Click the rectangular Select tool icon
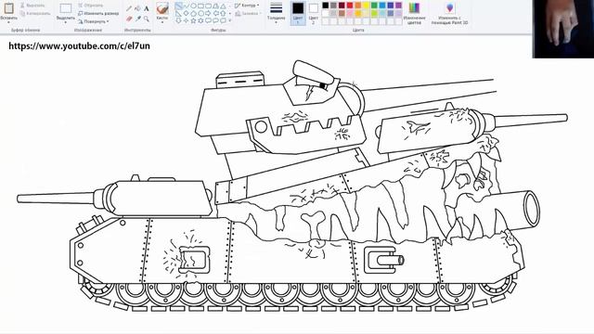The width and height of the screenshot is (594, 334). point(66,8)
